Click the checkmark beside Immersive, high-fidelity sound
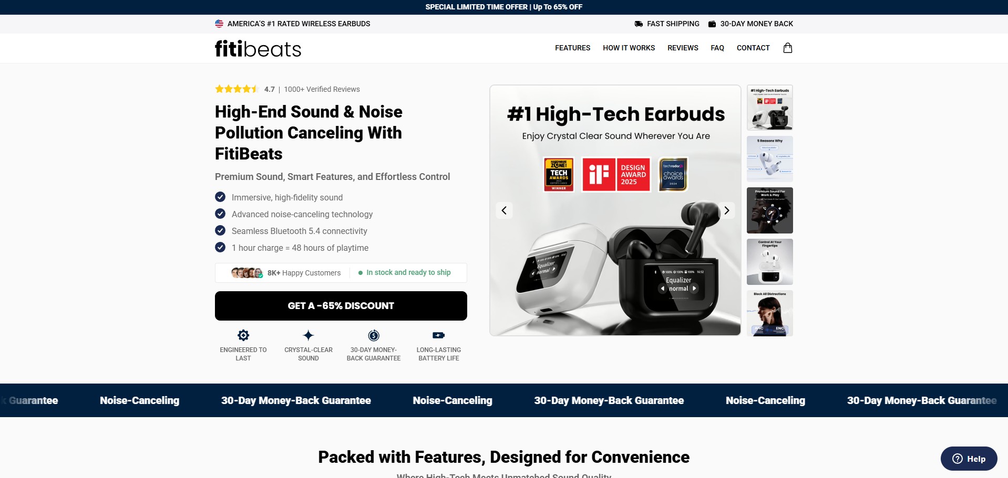Viewport: 1008px width, 478px height. [x=220, y=197]
